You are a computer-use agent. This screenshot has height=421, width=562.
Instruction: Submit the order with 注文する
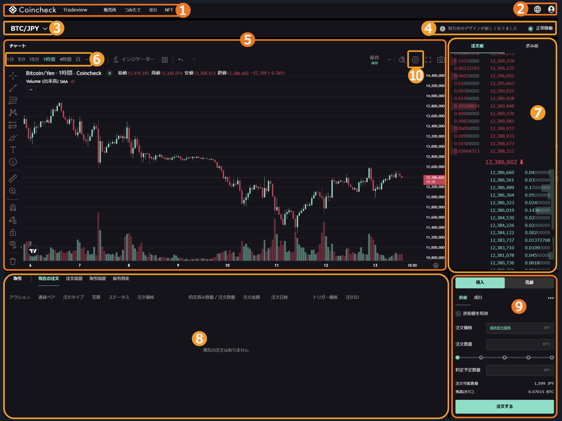click(504, 407)
